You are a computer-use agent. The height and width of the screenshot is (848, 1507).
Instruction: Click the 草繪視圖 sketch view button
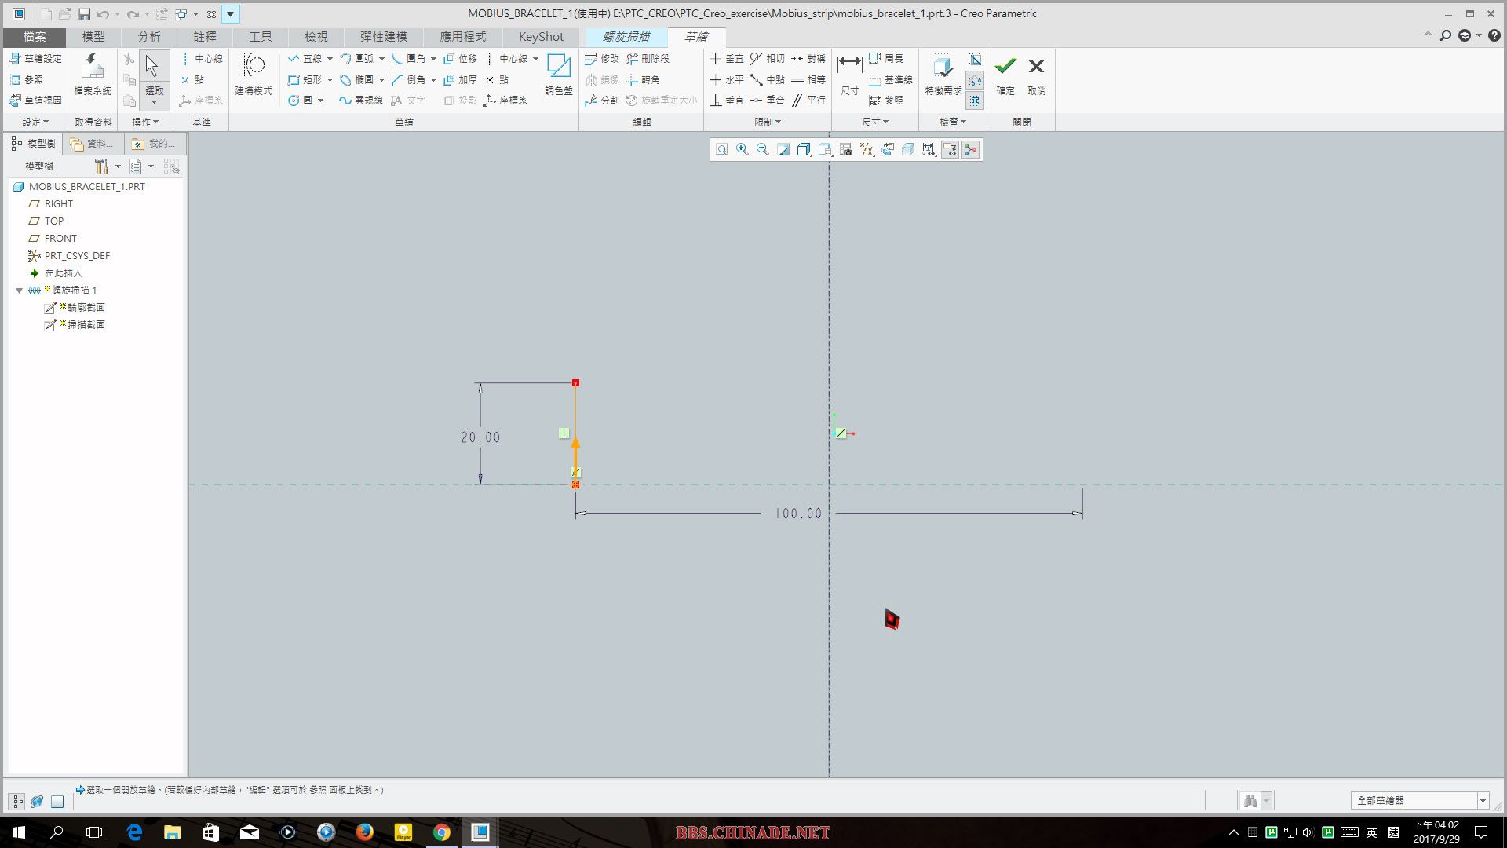tap(35, 101)
